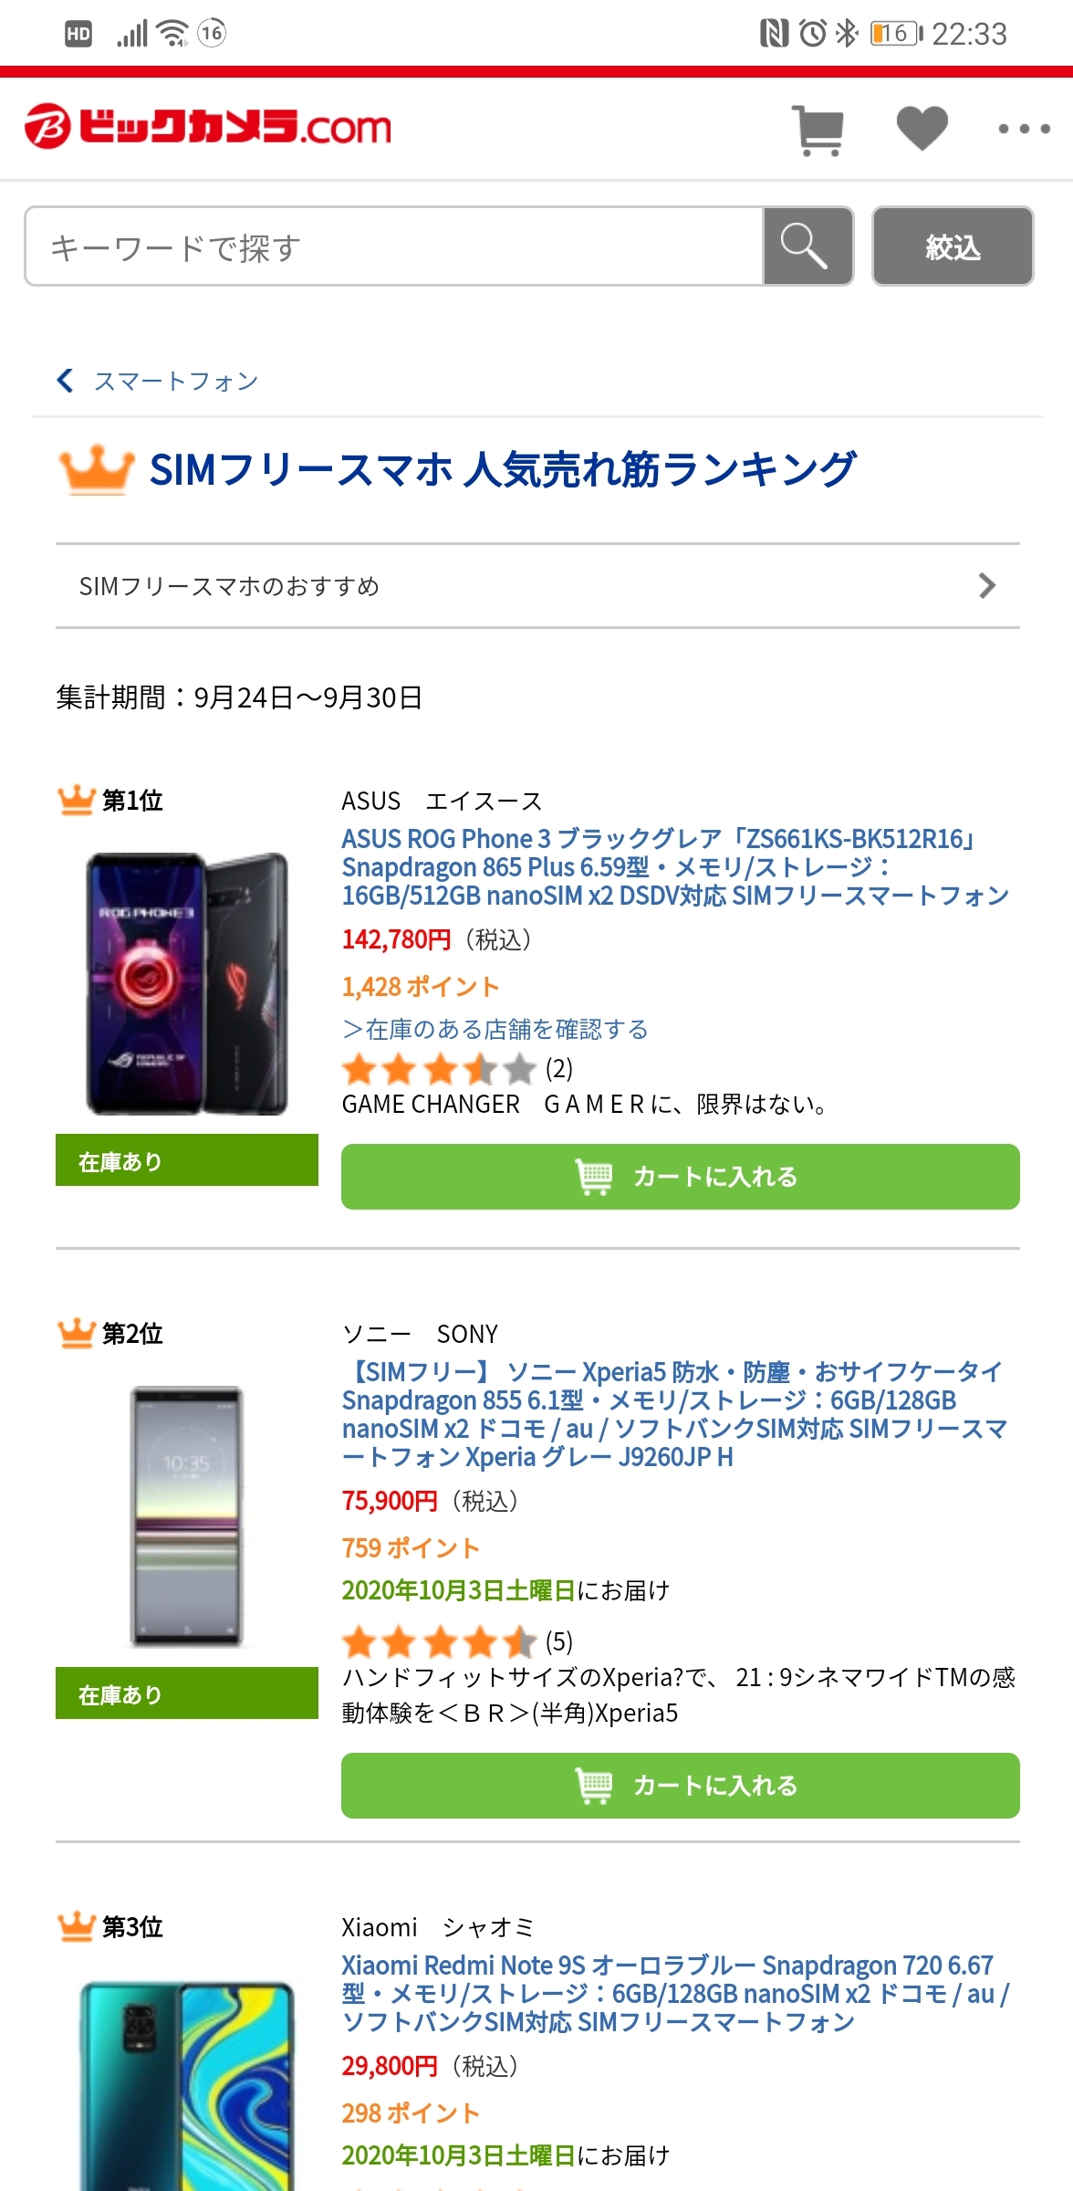Focus the キーワードで探す search field
This screenshot has width=1073, height=2191.
[x=392, y=246]
